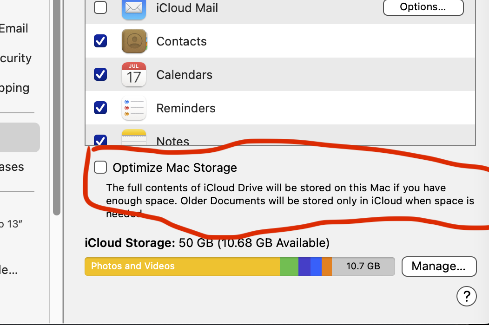The height and width of the screenshot is (325, 489).
Task: Enable the iCloud Mail checkbox
Action: pos(100,8)
